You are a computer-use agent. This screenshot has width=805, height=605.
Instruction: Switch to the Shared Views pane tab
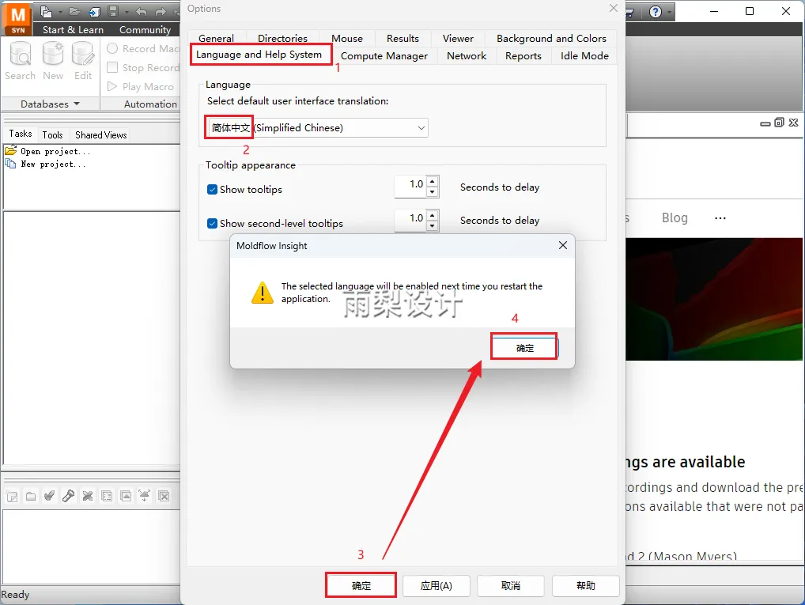(x=100, y=135)
